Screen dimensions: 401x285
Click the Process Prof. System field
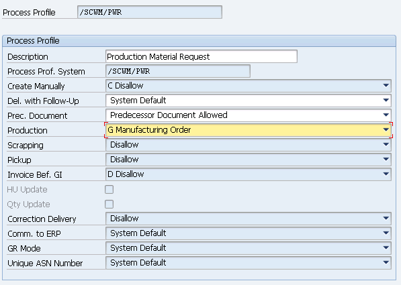tap(178, 71)
